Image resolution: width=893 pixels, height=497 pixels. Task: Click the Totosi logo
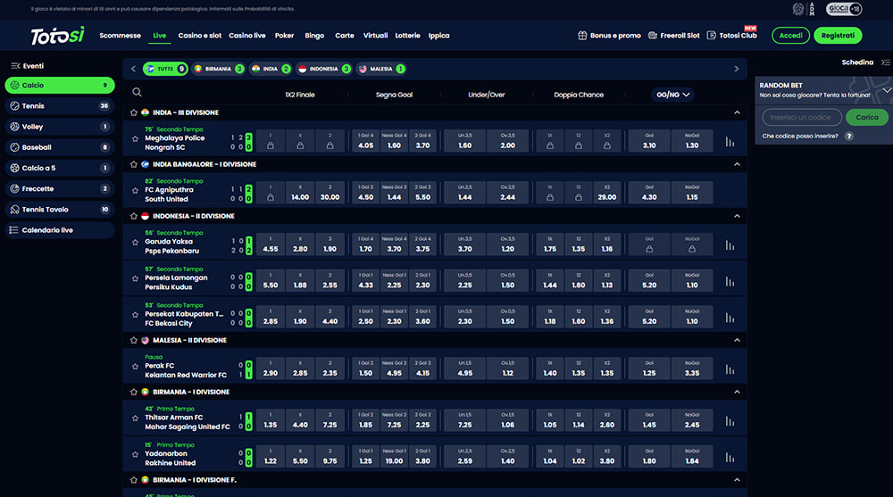(x=58, y=36)
